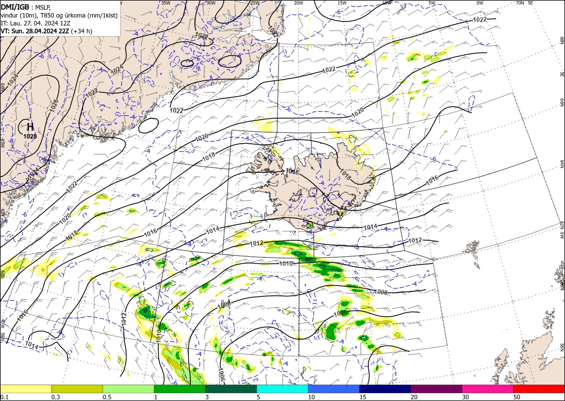This screenshot has height=401, width=565.
Task: Select the green 1 mm legend swatch
Action: [180, 389]
